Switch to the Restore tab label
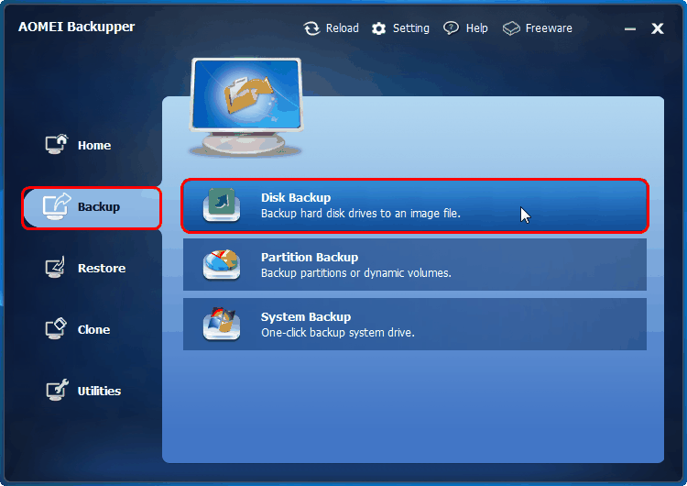Image resolution: width=687 pixels, height=486 pixels. point(102,268)
